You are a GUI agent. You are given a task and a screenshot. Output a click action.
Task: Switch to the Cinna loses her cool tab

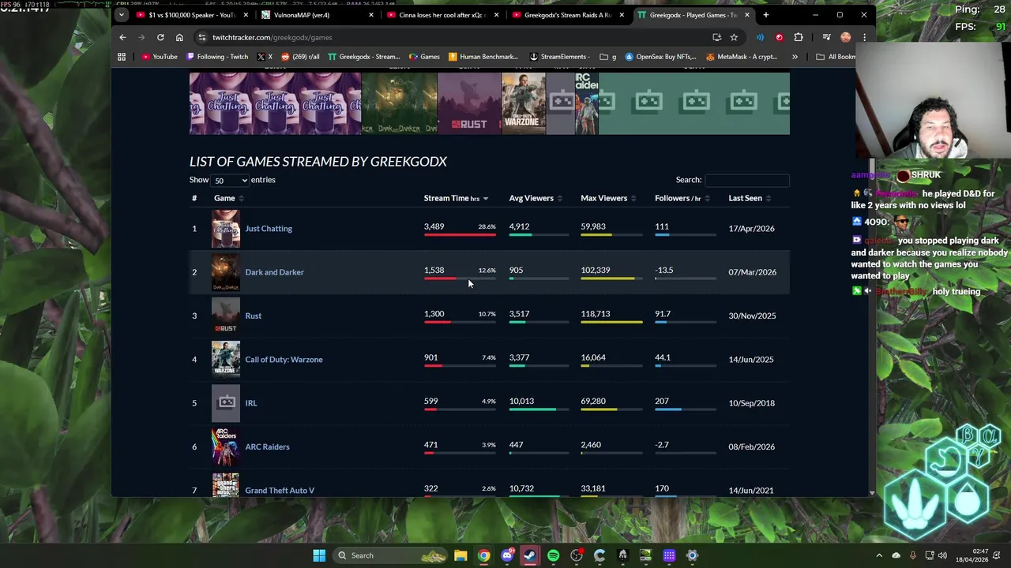pyautogui.click(x=442, y=15)
